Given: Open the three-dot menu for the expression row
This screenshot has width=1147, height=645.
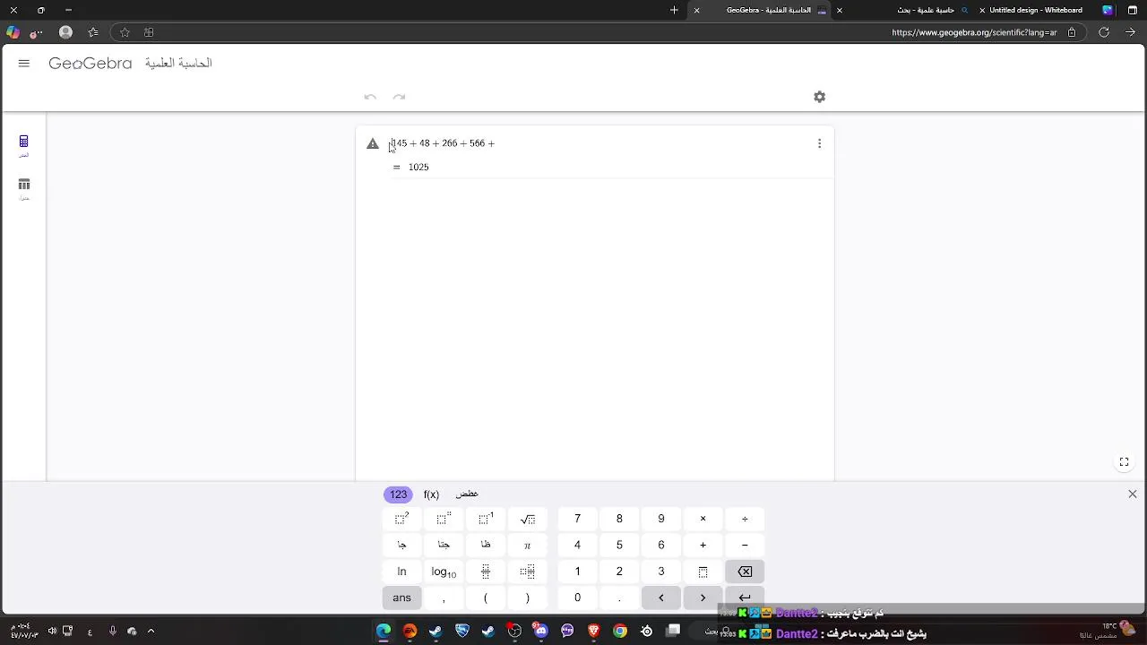Looking at the screenshot, I should [819, 143].
